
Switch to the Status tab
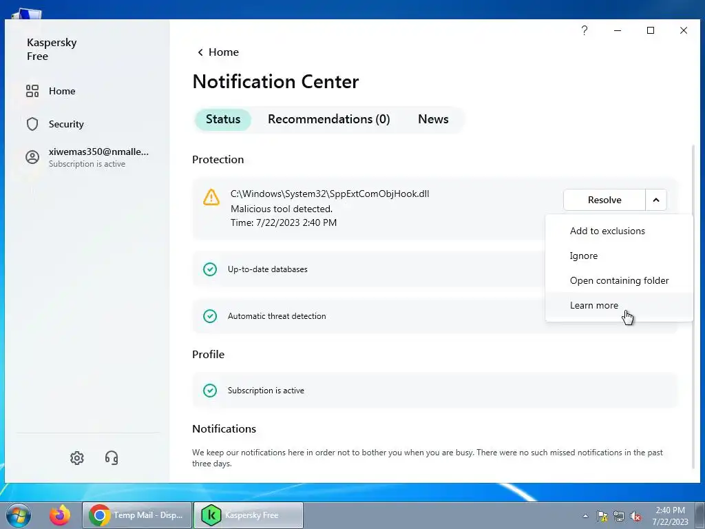click(x=223, y=119)
